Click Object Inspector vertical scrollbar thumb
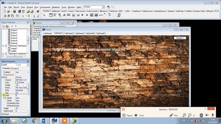221x124 pixels. (x=28, y=89)
